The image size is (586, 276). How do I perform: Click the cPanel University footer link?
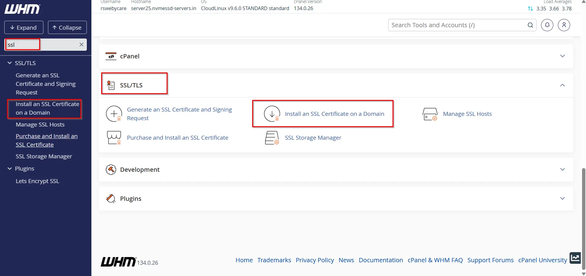tap(543, 260)
